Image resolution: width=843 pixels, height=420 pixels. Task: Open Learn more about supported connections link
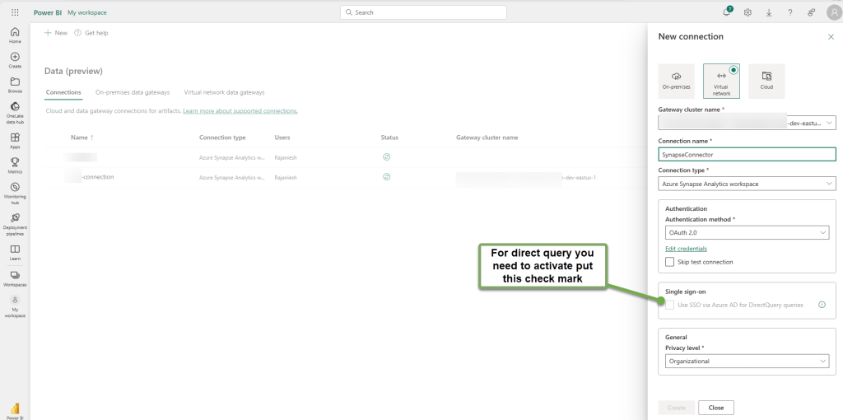240,111
